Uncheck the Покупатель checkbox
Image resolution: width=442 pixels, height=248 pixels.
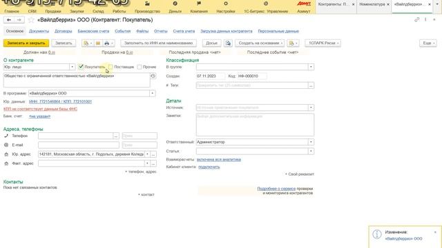81,67
